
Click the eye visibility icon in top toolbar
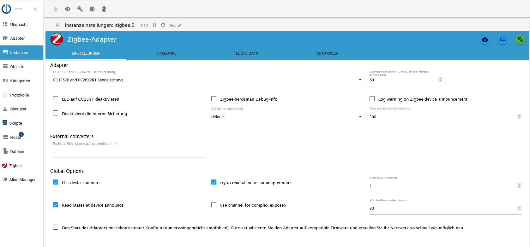(68, 9)
